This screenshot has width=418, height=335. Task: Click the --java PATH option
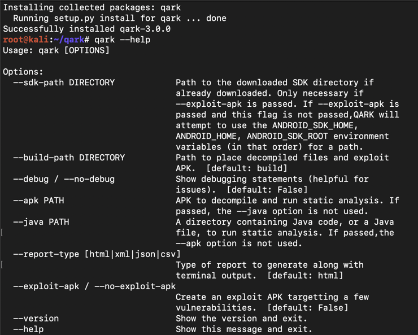[41, 222]
